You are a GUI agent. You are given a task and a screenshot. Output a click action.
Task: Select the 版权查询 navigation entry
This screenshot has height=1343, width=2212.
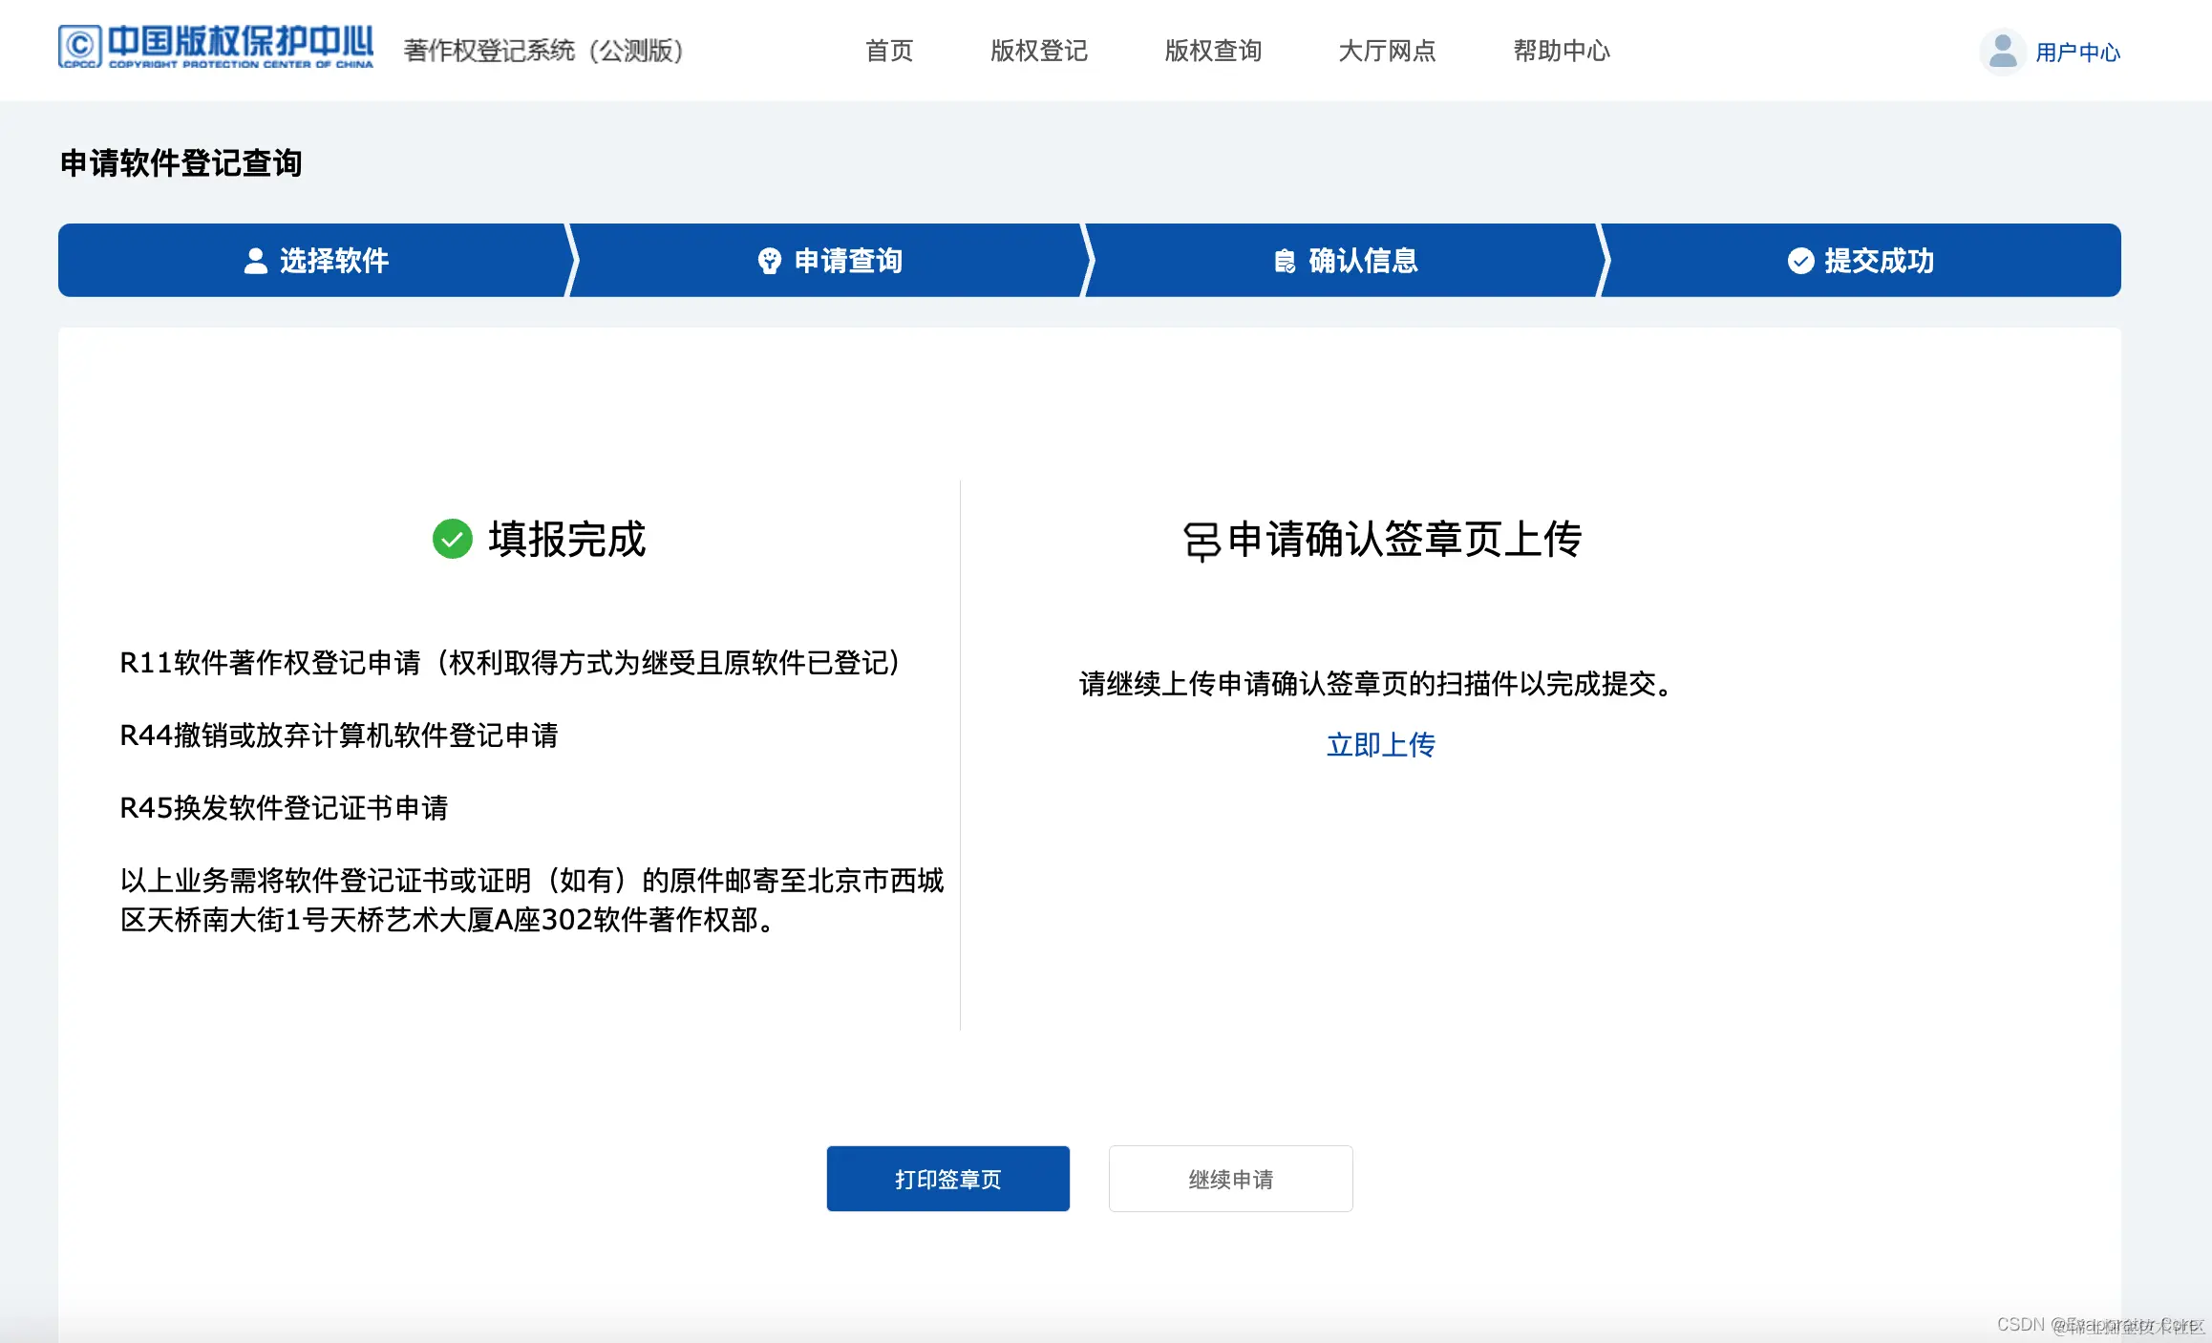click(1212, 51)
